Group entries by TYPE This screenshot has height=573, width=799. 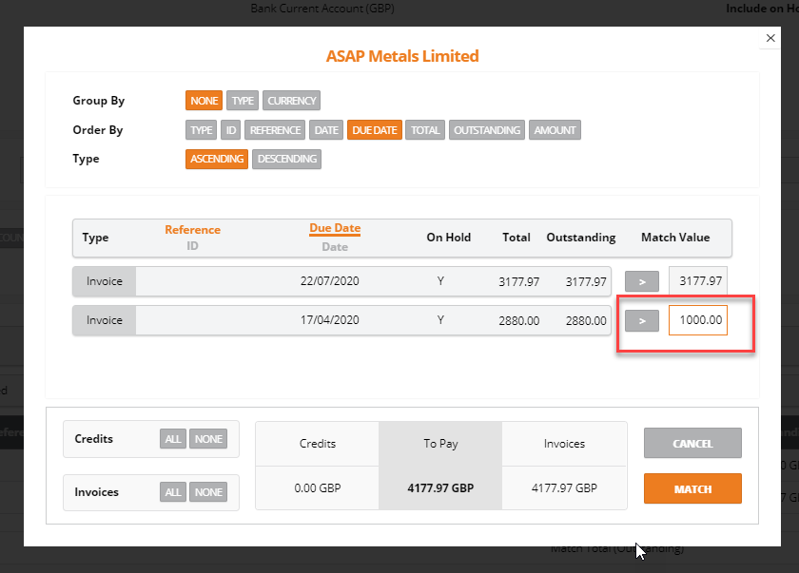243,101
